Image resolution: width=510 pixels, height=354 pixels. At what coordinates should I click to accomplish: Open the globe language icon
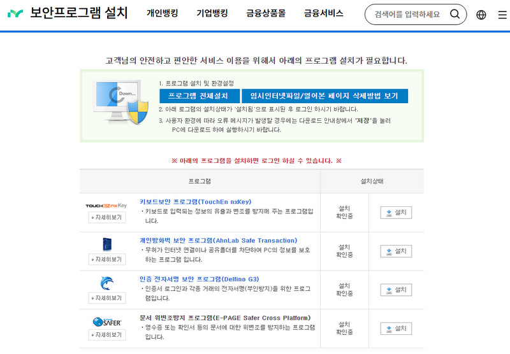click(x=481, y=15)
